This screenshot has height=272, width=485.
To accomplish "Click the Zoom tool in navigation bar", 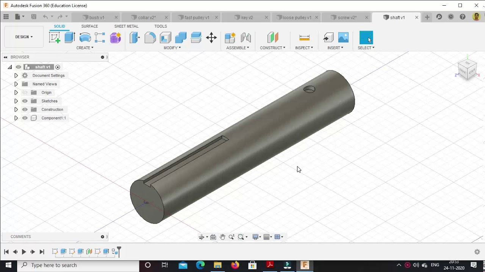I will tap(232, 237).
